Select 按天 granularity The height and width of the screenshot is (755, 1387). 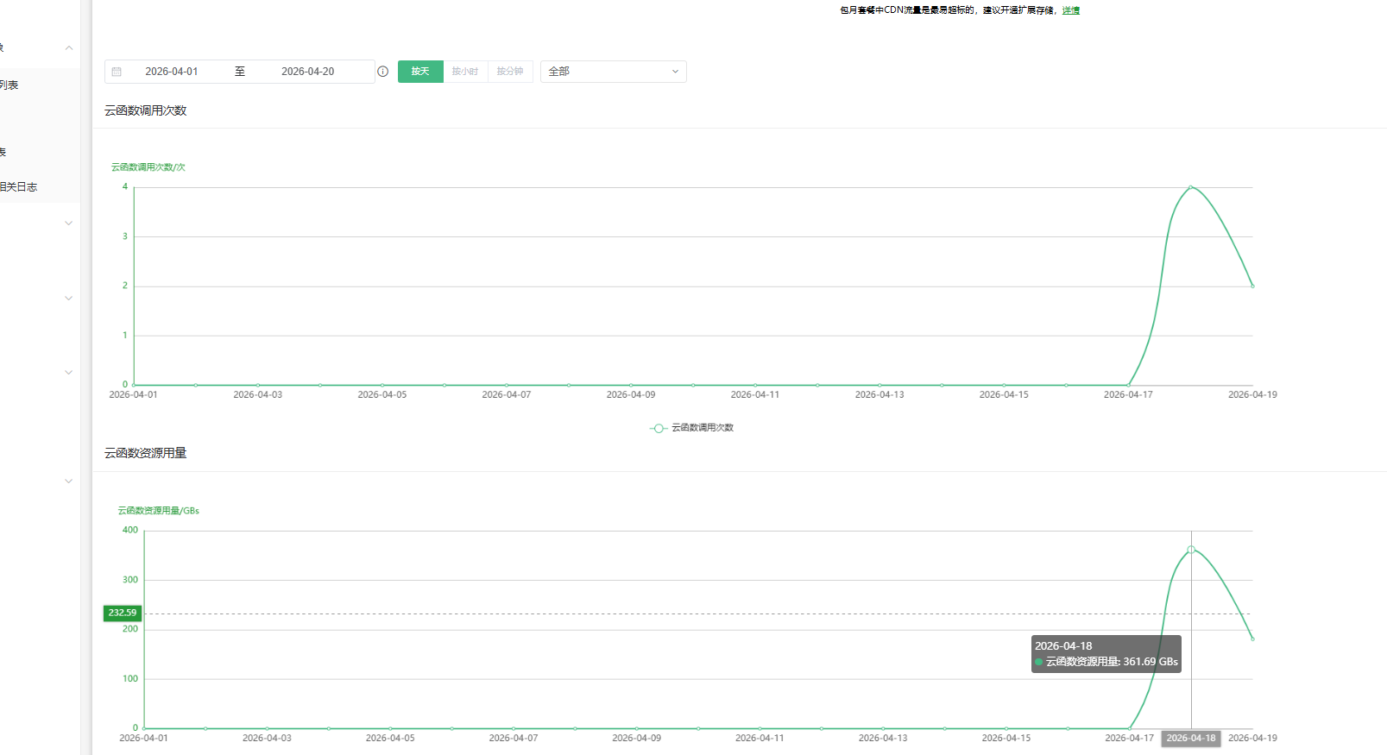(420, 72)
